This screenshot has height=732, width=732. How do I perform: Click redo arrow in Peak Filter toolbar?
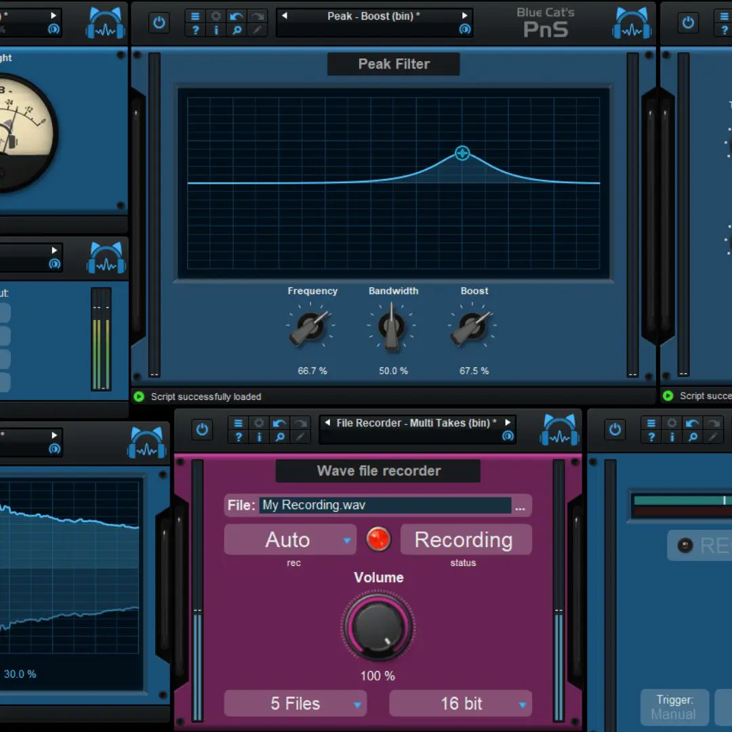click(258, 16)
